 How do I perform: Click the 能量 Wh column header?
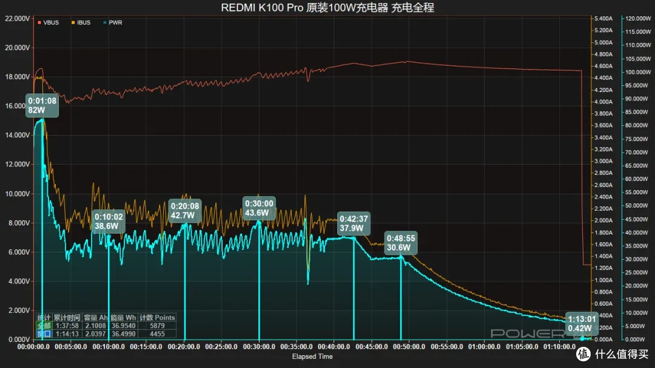[x=123, y=318]
